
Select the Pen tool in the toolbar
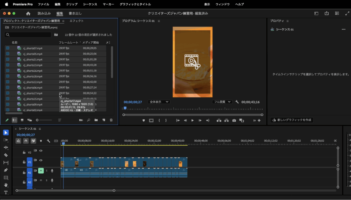[x=6, y=170]
